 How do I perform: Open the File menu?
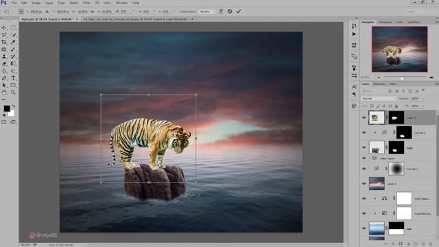tap(14, 3)
